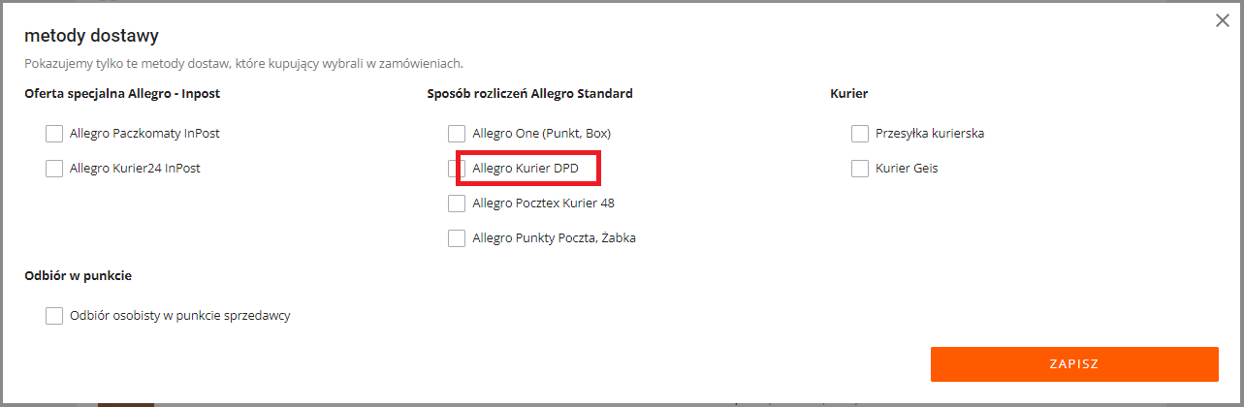The width and height of the screenshot is (1244, 407).
Task: Select the Allegro Kurier DPD checkbox
Action: (455, 169)
